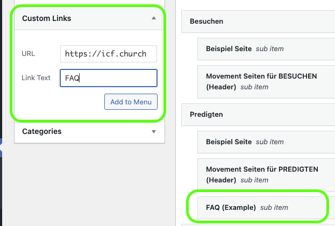Viewport: 335px width, 226px height.
Task: Select the Besuchen menu item
Action: 206,22
